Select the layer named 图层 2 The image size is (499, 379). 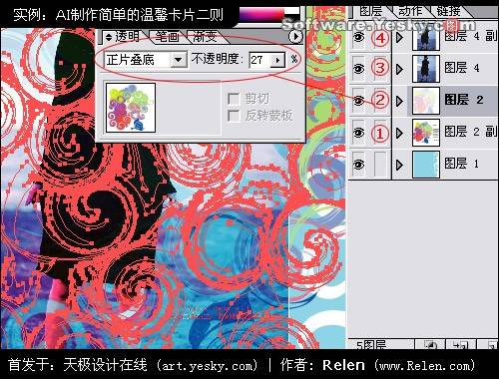click(464, 100)
